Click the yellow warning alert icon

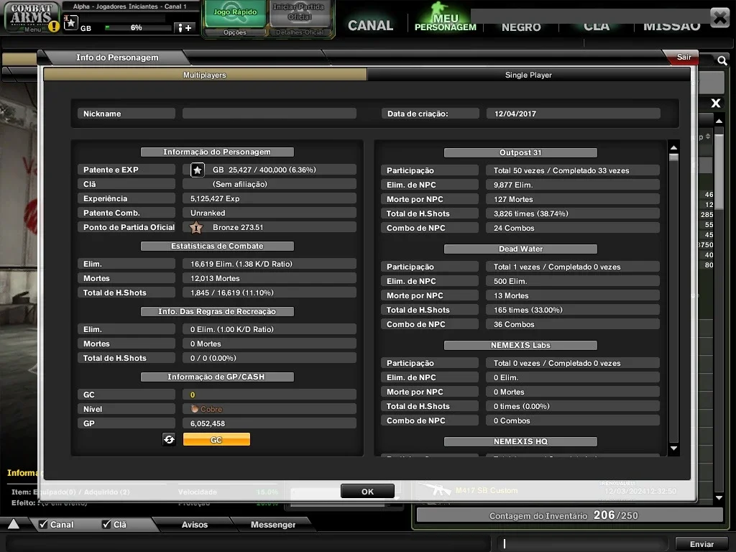54,27
